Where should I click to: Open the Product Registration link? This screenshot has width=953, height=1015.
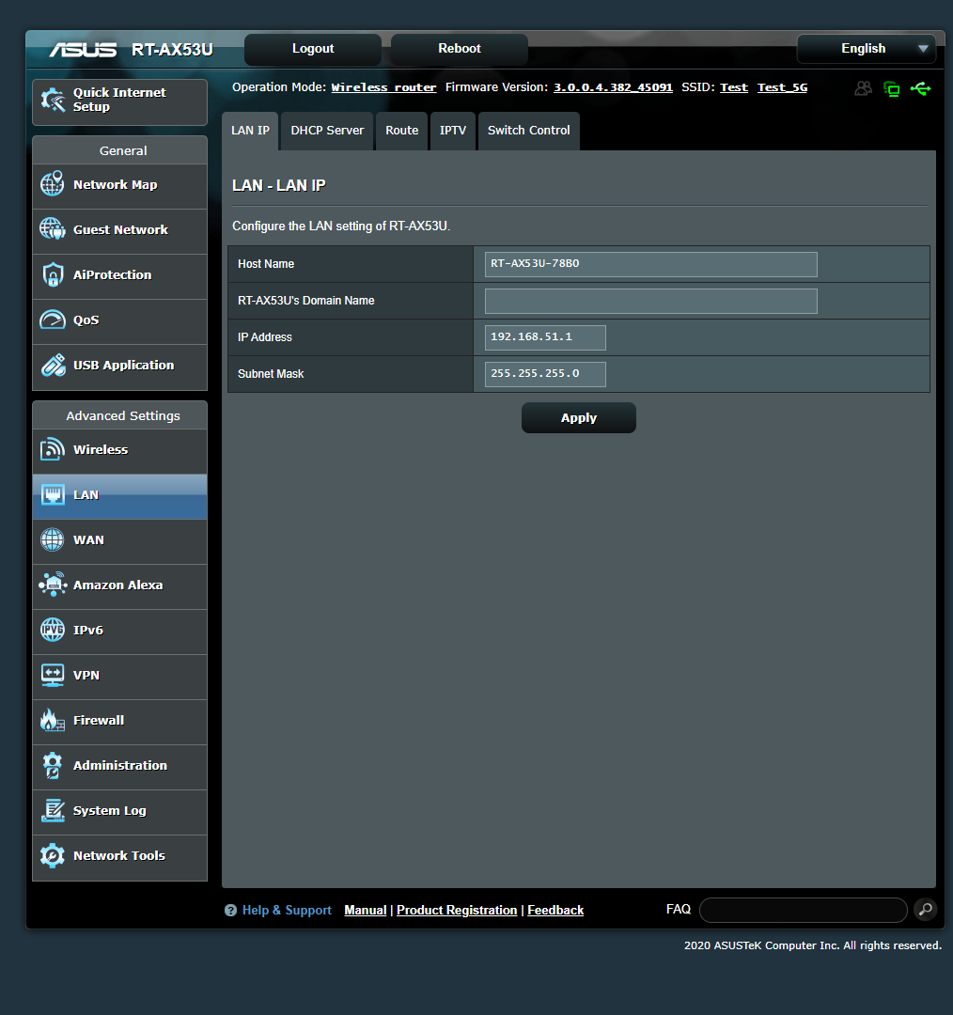tap(457, 910)
